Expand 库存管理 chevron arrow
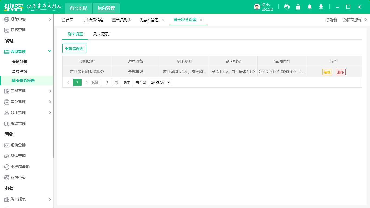 (x=50, y=102)
